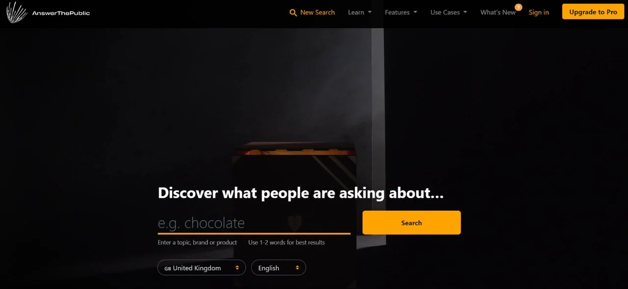The image size is (628, 289).
Task: Click the AnswerThePublic starburst logo icon
Action: pos(17,12)
